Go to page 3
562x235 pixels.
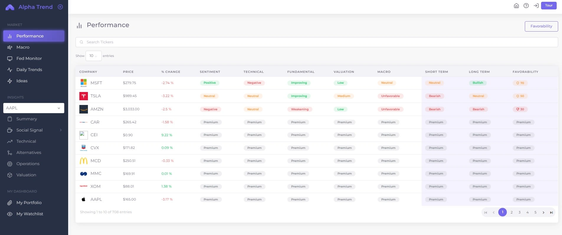tap(520, 212)
